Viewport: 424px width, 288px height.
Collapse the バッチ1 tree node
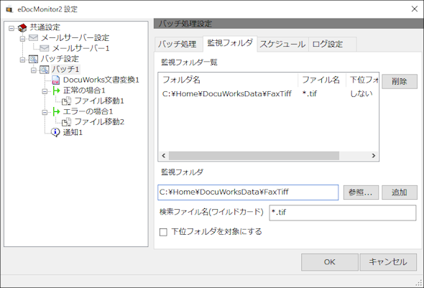pos(34,70)
